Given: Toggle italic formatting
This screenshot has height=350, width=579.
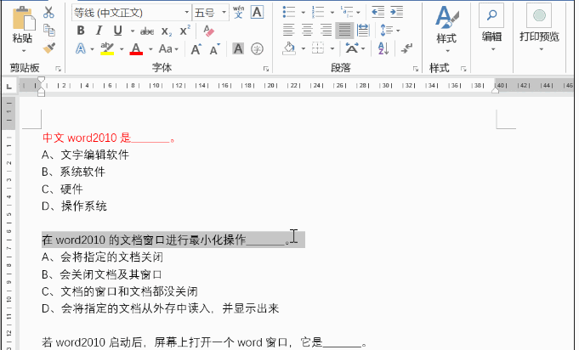Looking at the screenshot, I should click(x=99, y=31).
